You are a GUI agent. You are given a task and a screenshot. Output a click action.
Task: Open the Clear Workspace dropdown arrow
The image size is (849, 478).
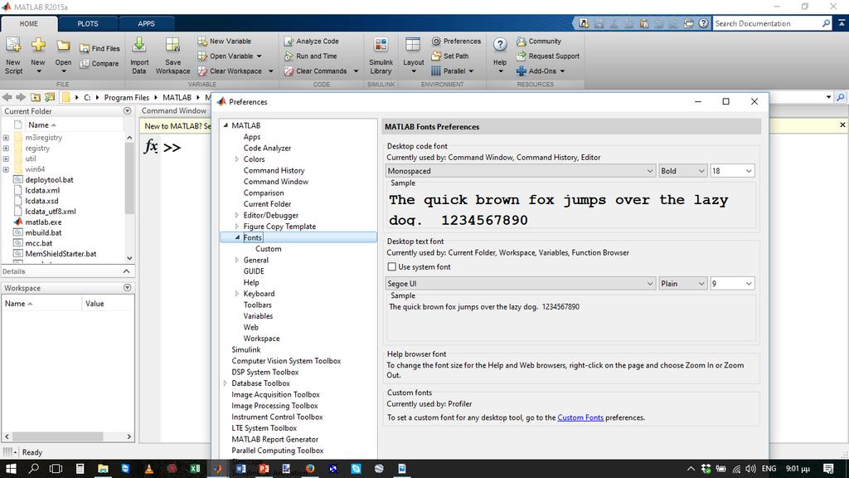[x=271, y=71]
